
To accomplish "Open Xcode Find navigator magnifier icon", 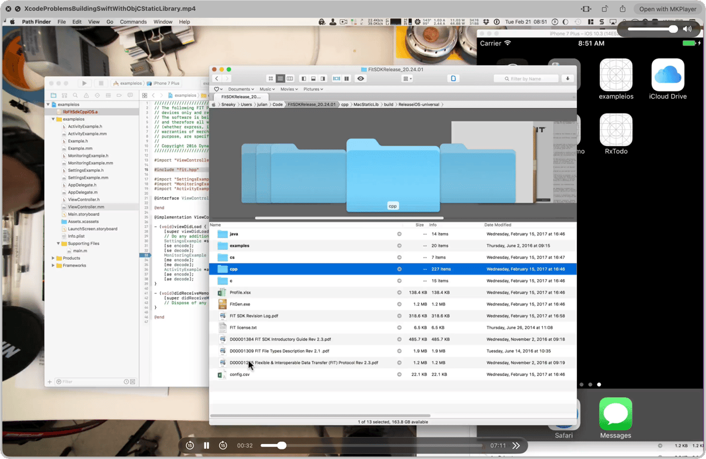I will point(75,96).
